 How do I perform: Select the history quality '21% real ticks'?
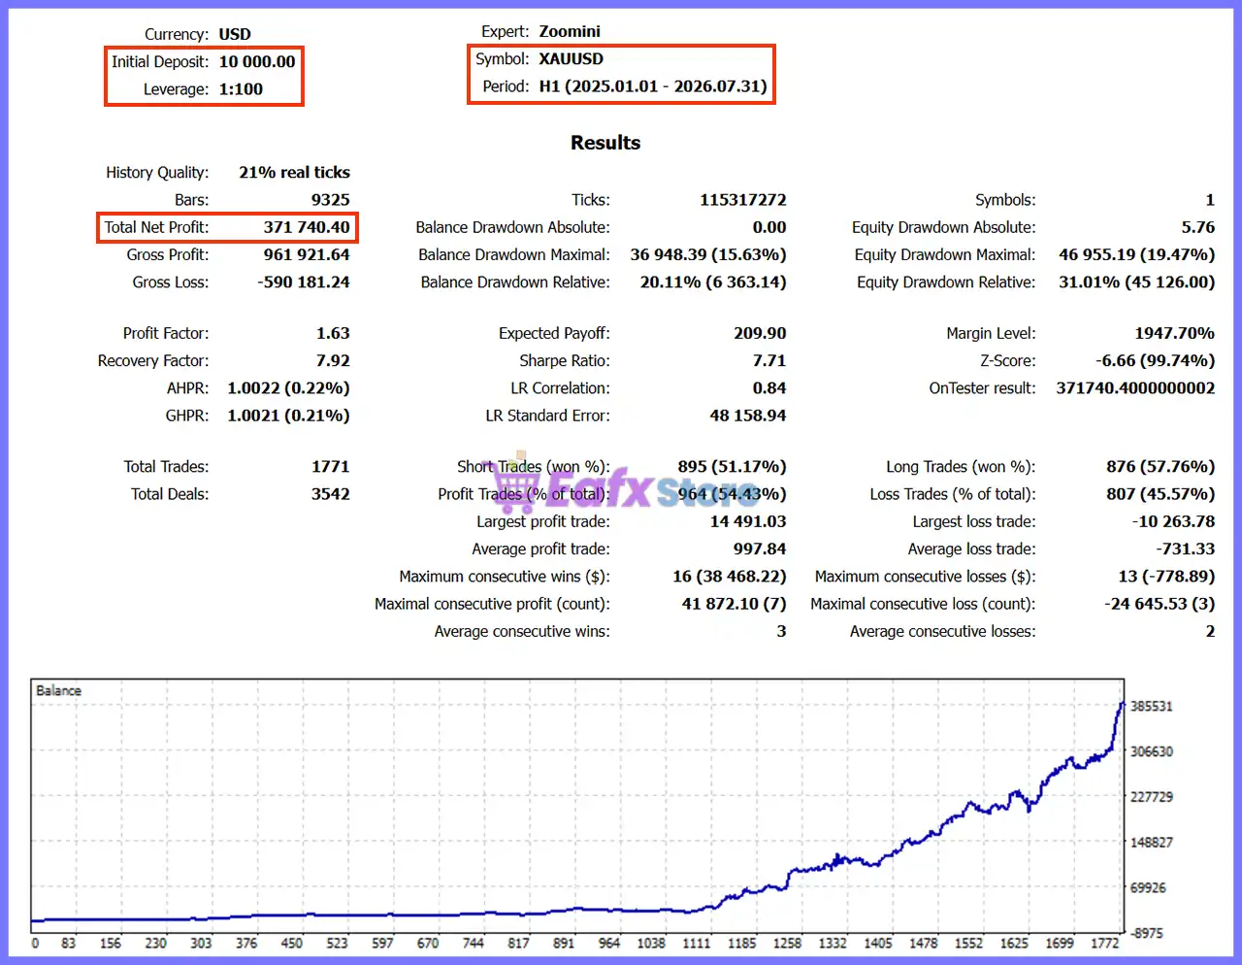[x=295, y=172]
